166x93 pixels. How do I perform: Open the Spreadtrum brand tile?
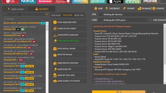click(150, 2)
